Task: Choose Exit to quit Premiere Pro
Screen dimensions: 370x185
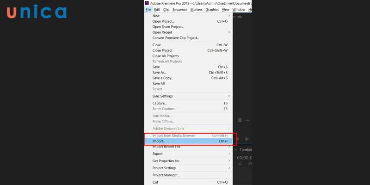Action: click(x=188, y=182)
